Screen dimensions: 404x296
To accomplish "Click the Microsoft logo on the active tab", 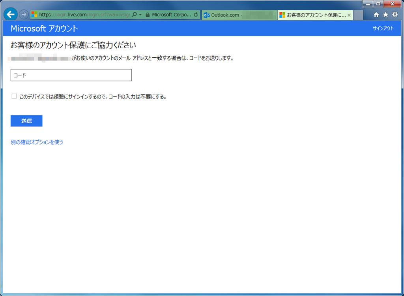I will click(282, 15).
